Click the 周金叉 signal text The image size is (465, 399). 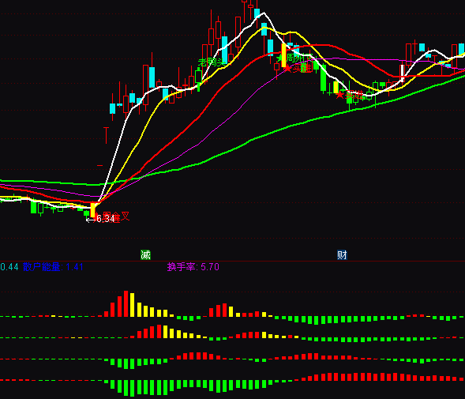pyautogui.click(x=116, y=216)
